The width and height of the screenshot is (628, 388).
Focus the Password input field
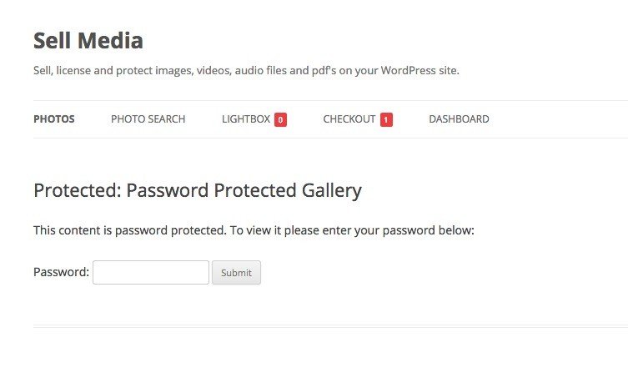[x=150, y=272]
